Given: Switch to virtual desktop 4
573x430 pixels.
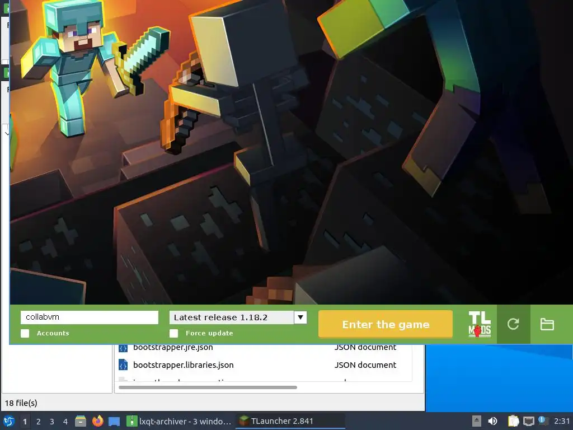Looking at the screenshot, I should [65, 422].
